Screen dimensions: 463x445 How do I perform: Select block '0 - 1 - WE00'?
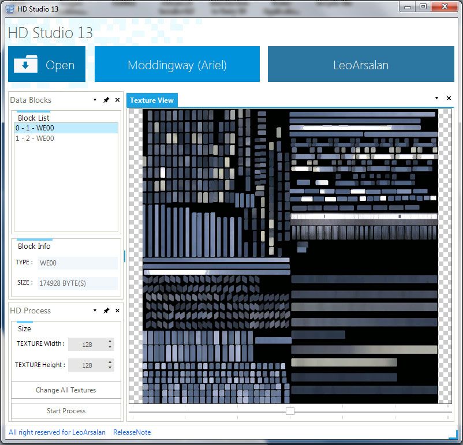35,128
